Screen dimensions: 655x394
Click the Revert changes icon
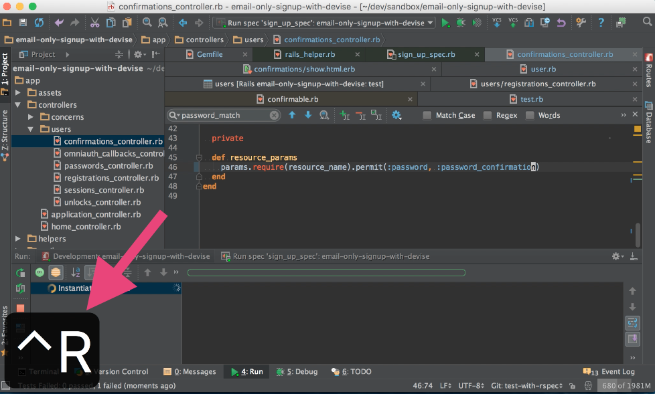click(x=561, y=23)
